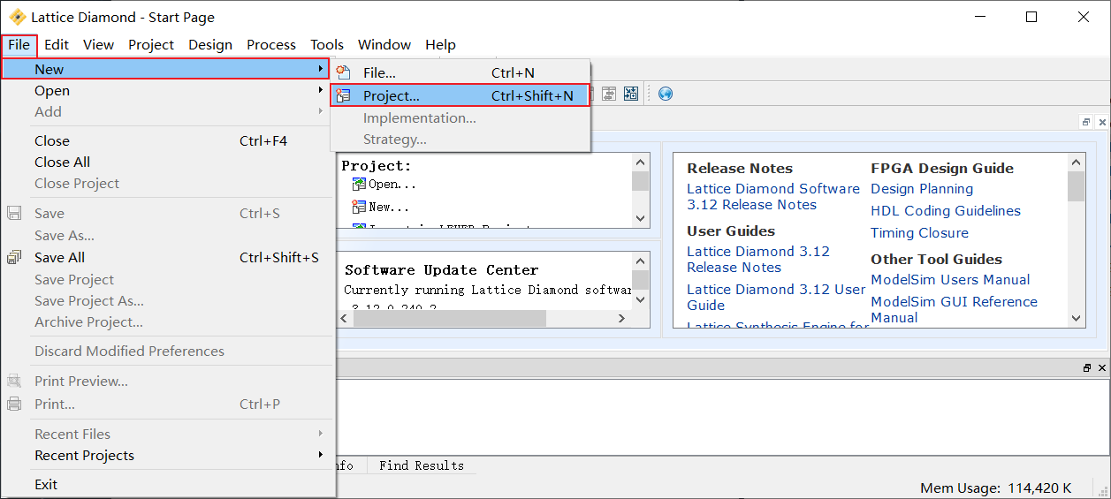Click the Mem Usage status text
This screenshot has height=499, width=1111.
point(995,488)
